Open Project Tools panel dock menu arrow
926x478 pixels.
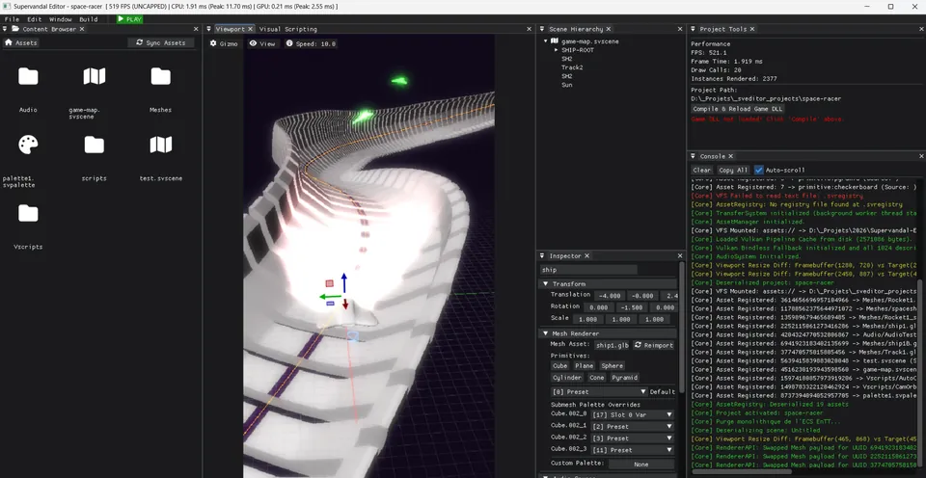(693, 29)
